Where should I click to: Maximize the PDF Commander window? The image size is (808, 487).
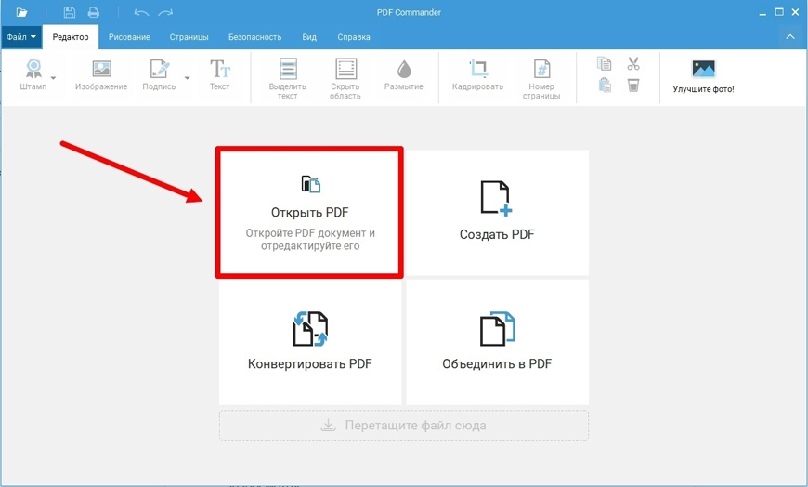(x=779, y=12)
